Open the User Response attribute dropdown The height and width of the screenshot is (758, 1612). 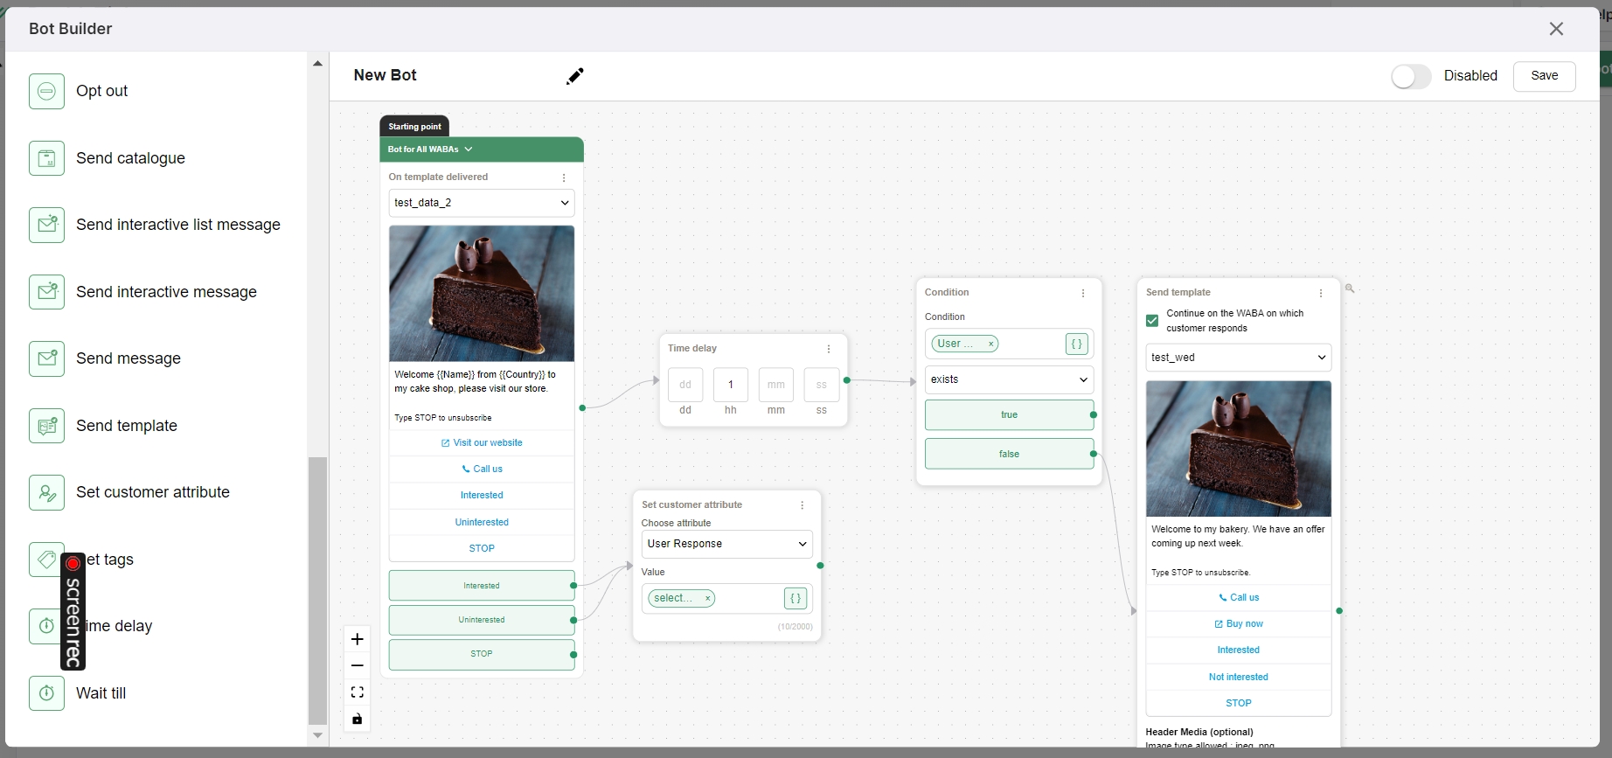coord(726,544)
